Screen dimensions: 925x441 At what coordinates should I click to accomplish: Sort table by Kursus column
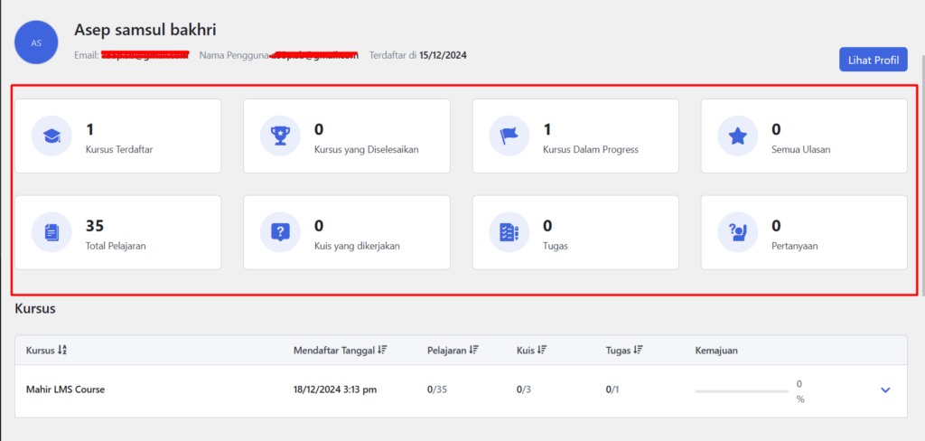[46, 350]
